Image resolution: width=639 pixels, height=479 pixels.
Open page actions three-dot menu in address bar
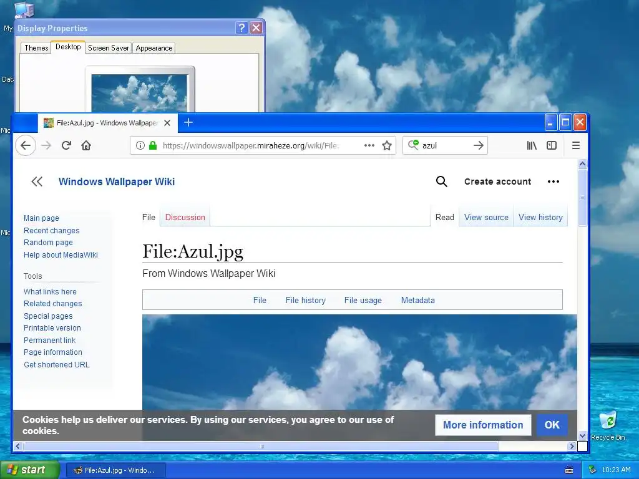[x=369, y=145]
